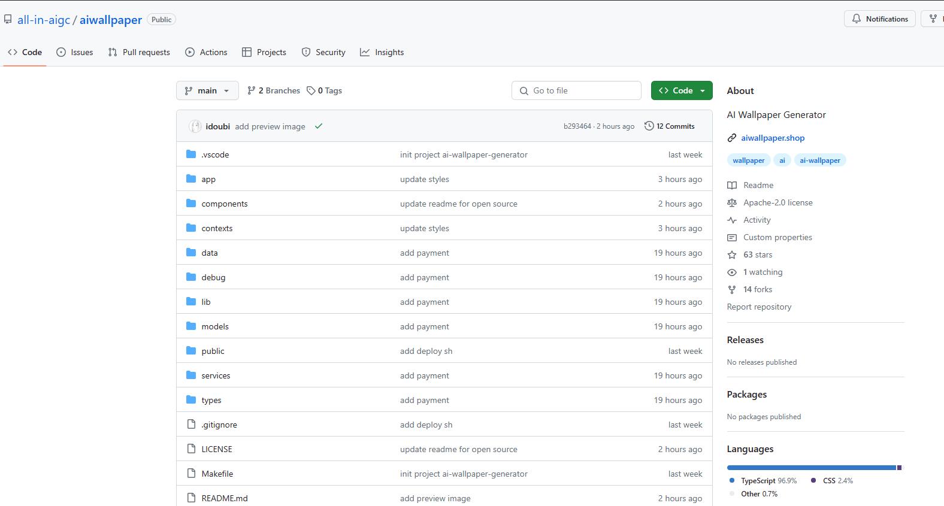View the Insights tab

tap(382, 52)
